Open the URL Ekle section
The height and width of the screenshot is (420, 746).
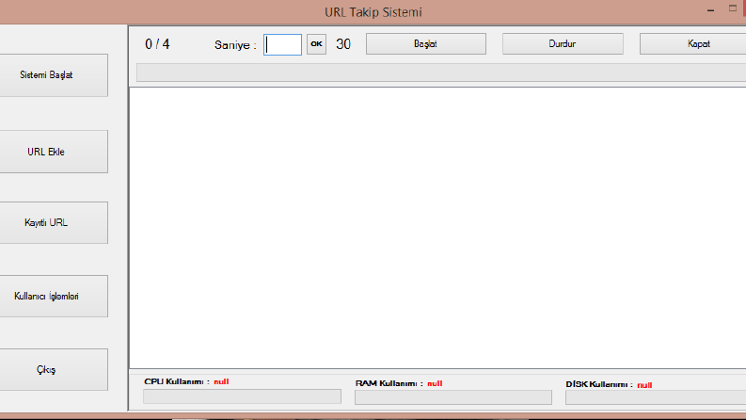54,152
